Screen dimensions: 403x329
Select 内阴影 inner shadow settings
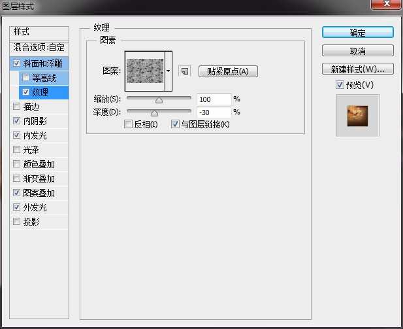(35, 121)
